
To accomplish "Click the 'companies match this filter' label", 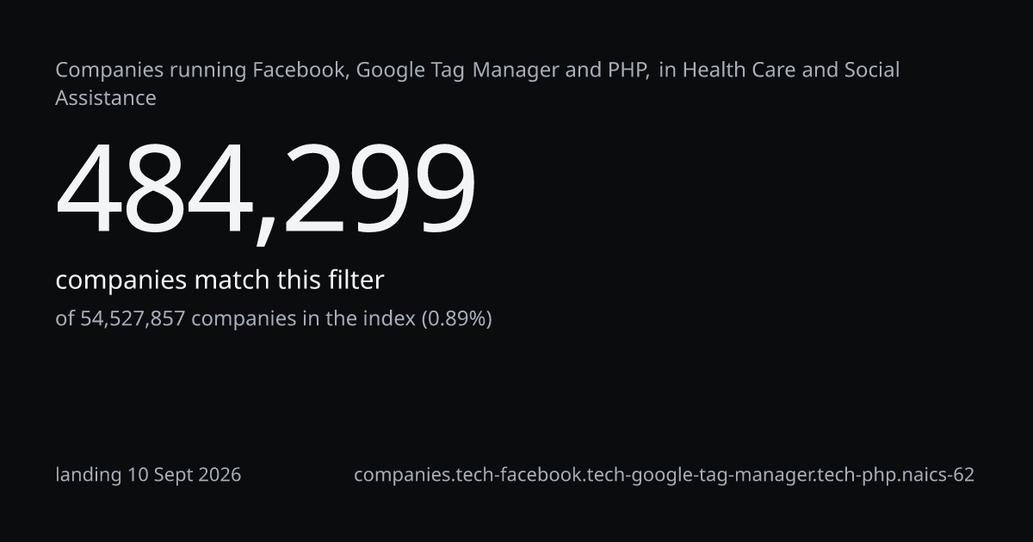I will pyautogui.click(x=220, y=280).
